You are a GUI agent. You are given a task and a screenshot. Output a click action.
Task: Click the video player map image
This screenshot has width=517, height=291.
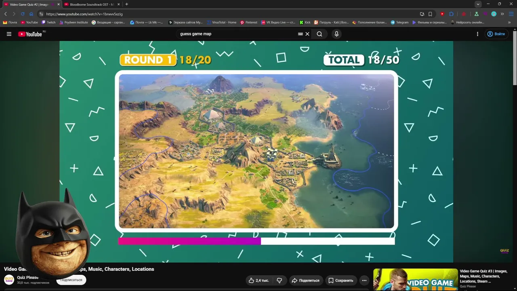coord(256,151)
